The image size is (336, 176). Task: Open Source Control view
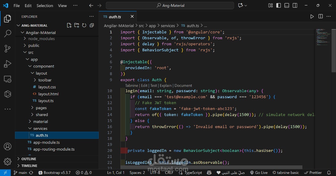[7, 48]
